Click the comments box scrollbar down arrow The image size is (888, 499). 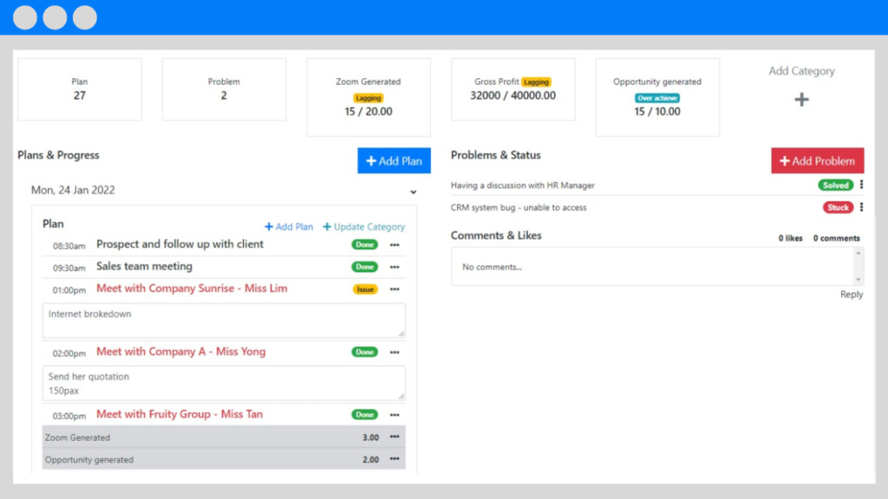pyautogui.click(x=859, y=280)
